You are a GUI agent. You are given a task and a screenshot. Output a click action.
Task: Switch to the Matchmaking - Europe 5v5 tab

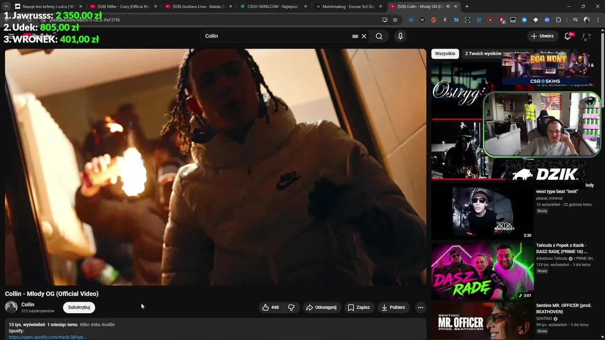[348, 7]
